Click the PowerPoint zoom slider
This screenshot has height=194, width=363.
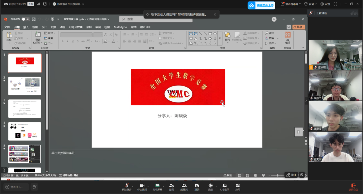[278, 175]
